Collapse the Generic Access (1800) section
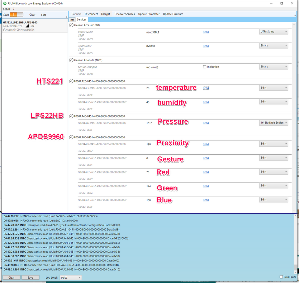 (x=71, y=25)
